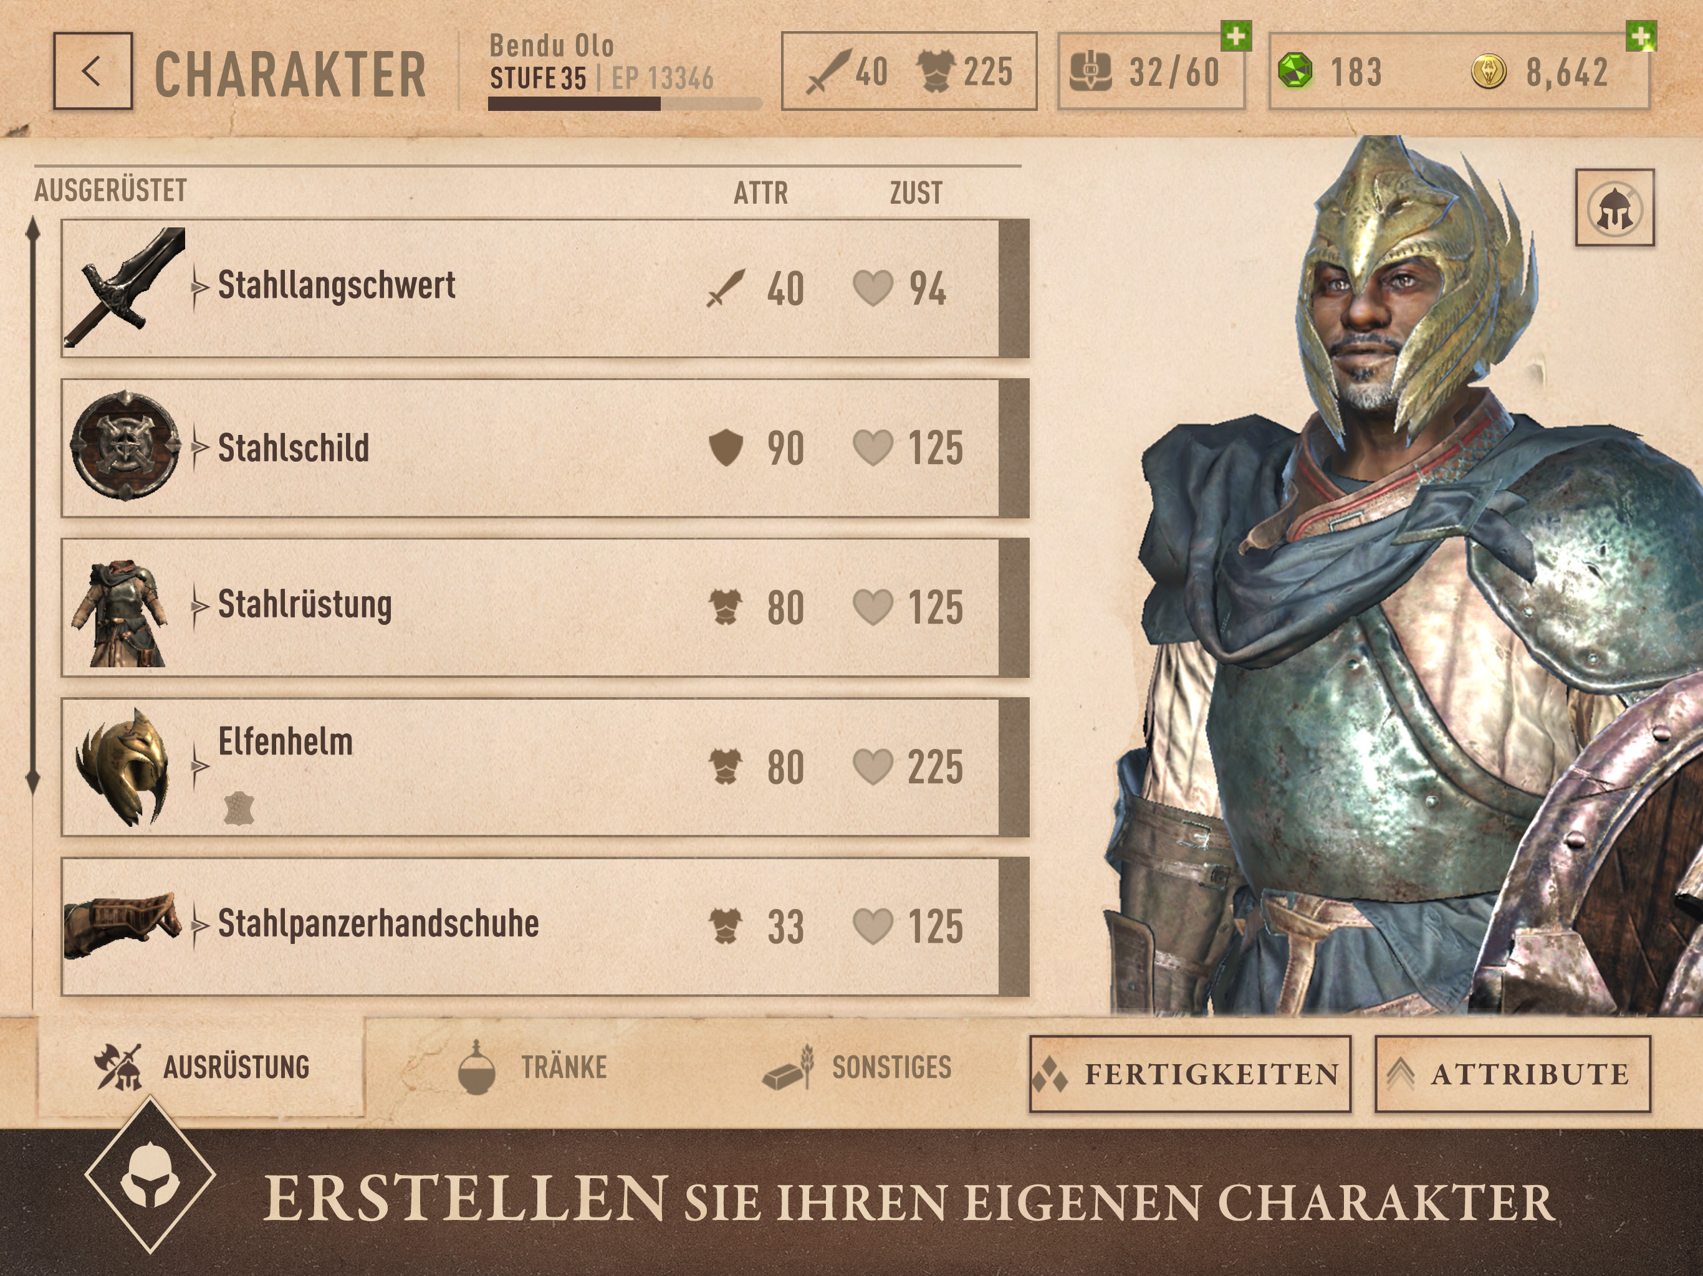Tap the gold coin currency icon
Image resolution: width=1703 pixels, height=1276 pixels.
point(1488,72)
